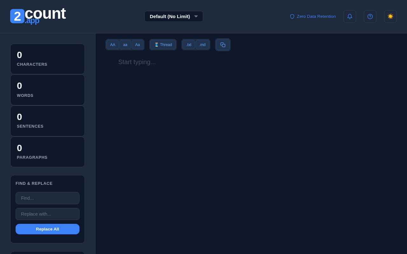Click the 2count.app logo

(x=38, y=15)
